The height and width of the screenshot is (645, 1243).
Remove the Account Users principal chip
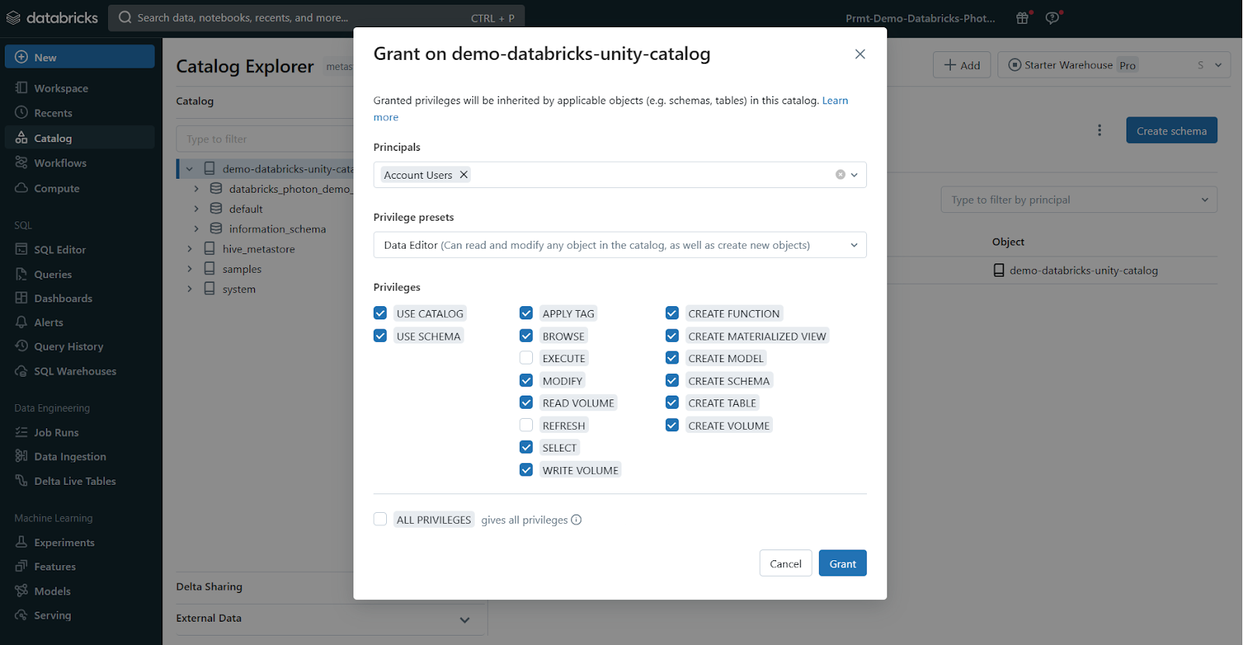point(464,175)
